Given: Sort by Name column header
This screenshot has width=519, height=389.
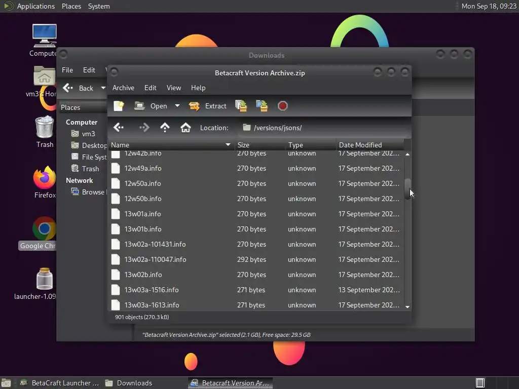Looking at the screenshot, I should (171, 145).
